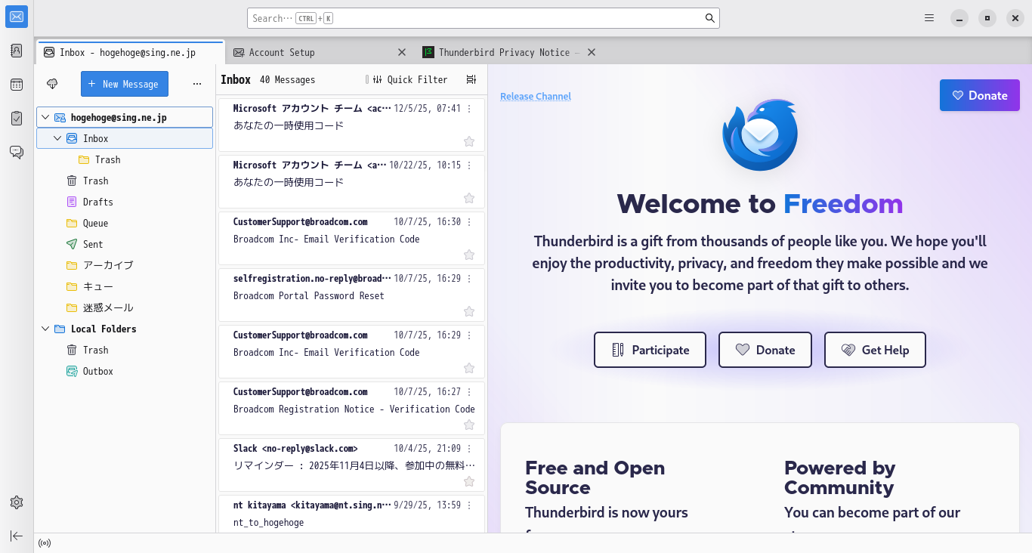
Task: Open the Slack リマインダー email
Action: 351,465
